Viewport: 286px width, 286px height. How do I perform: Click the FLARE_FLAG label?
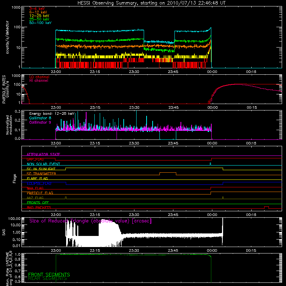[37, 178]
